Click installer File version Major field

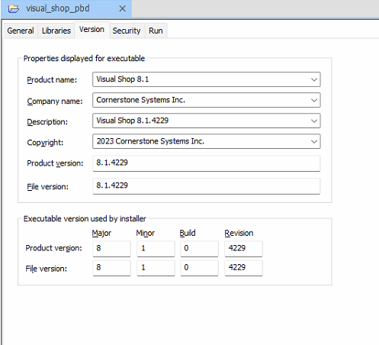(111, 268)
